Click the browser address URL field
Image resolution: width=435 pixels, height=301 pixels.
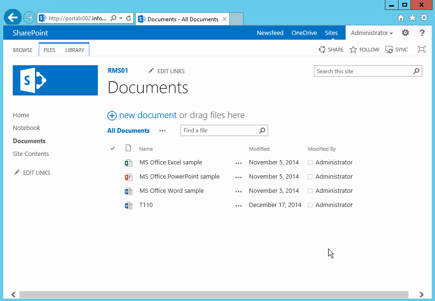(x=78, y=18)
